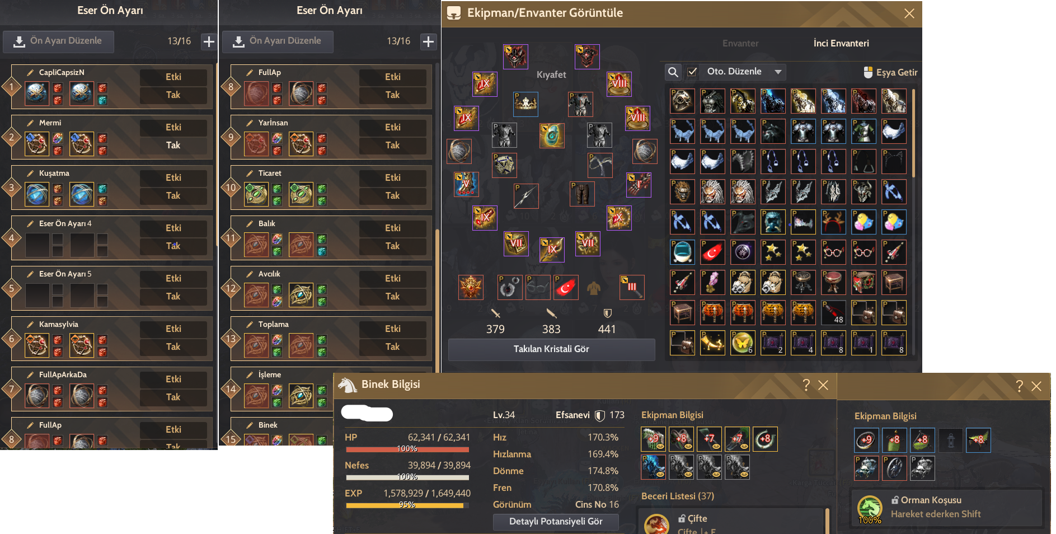
Task: Click the crown helmet equipment slot
Action: [x=525, y=104]
